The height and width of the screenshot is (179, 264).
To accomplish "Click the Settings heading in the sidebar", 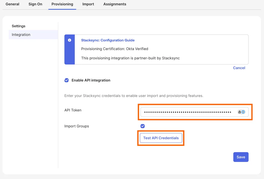I will click(19, 26).
